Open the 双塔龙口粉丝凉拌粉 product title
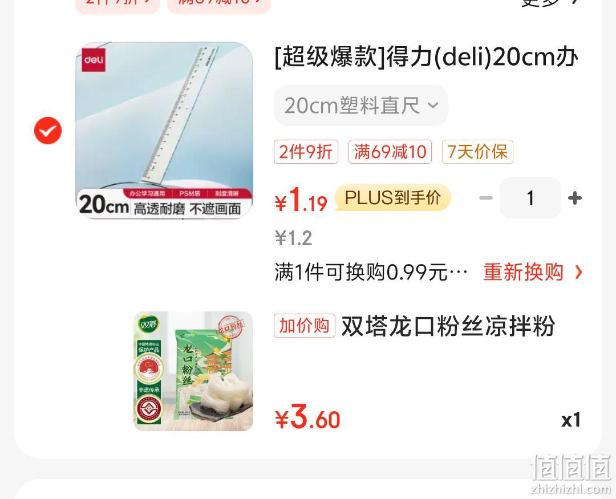 [x=448, y=326]
